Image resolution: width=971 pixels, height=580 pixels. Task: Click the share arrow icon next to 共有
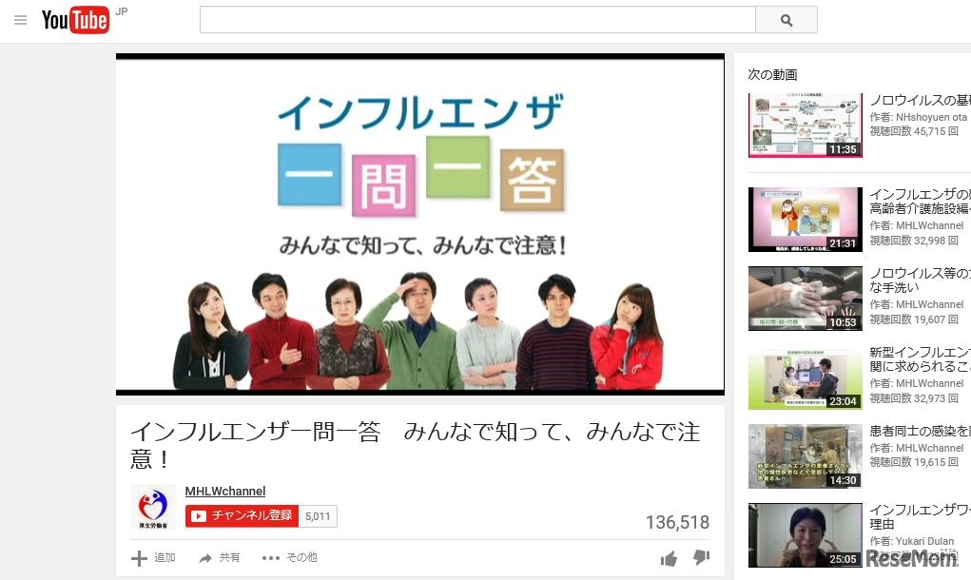[x=204, y=557]
